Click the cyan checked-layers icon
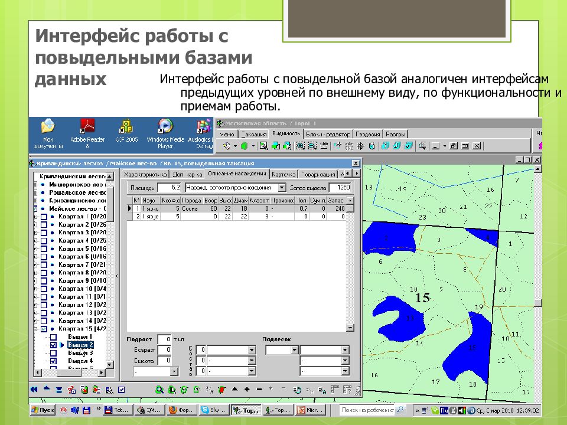The image size is (567, 425). [409, 146]
